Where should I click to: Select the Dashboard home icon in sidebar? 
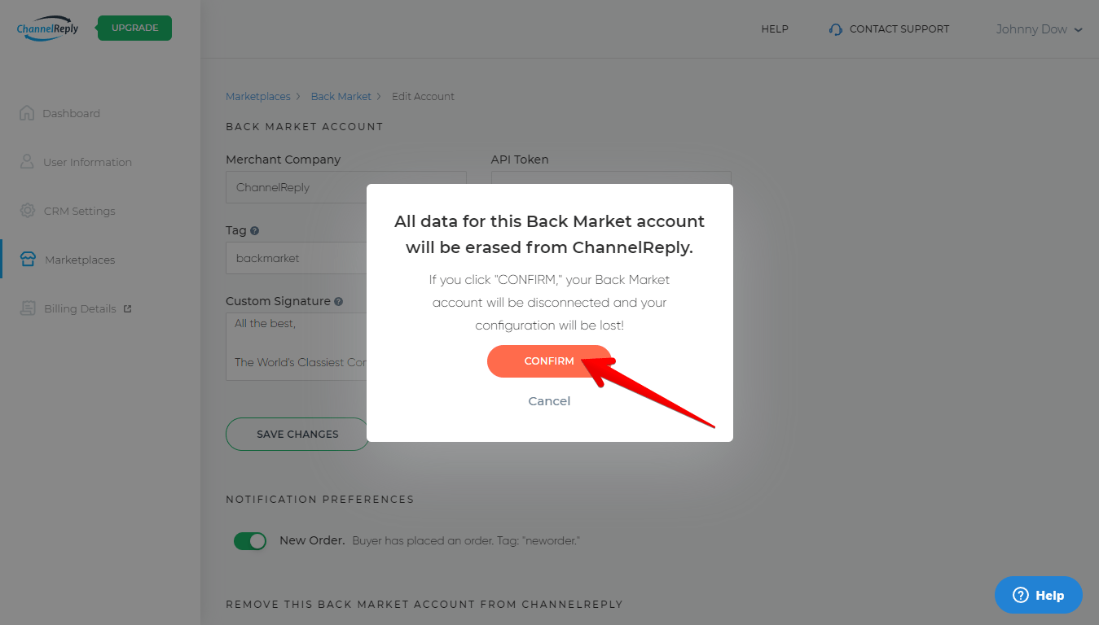27,113
